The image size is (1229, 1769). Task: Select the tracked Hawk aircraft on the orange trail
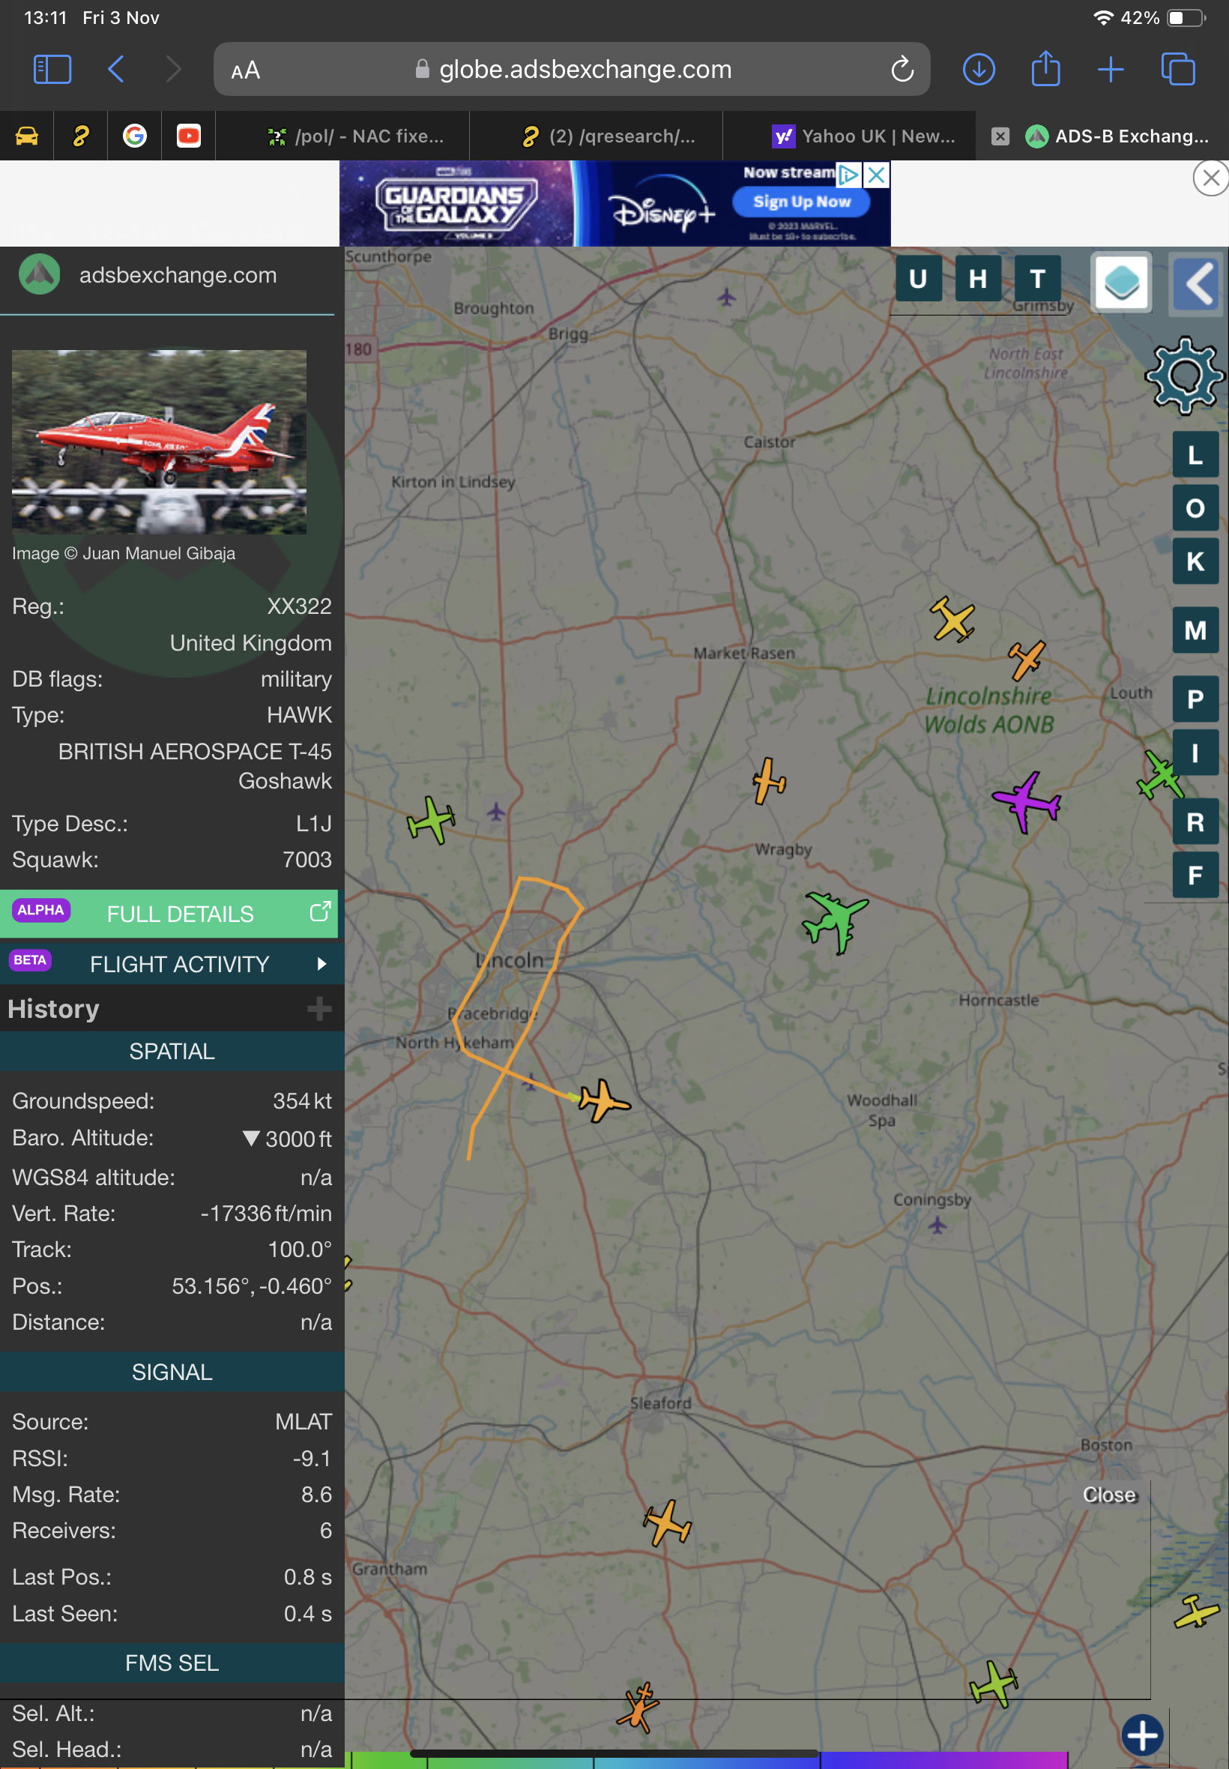point(603,1100)
